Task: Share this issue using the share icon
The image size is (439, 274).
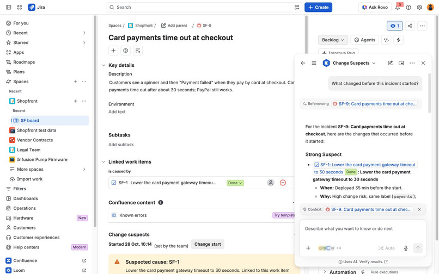Action: tap(410, 26)
